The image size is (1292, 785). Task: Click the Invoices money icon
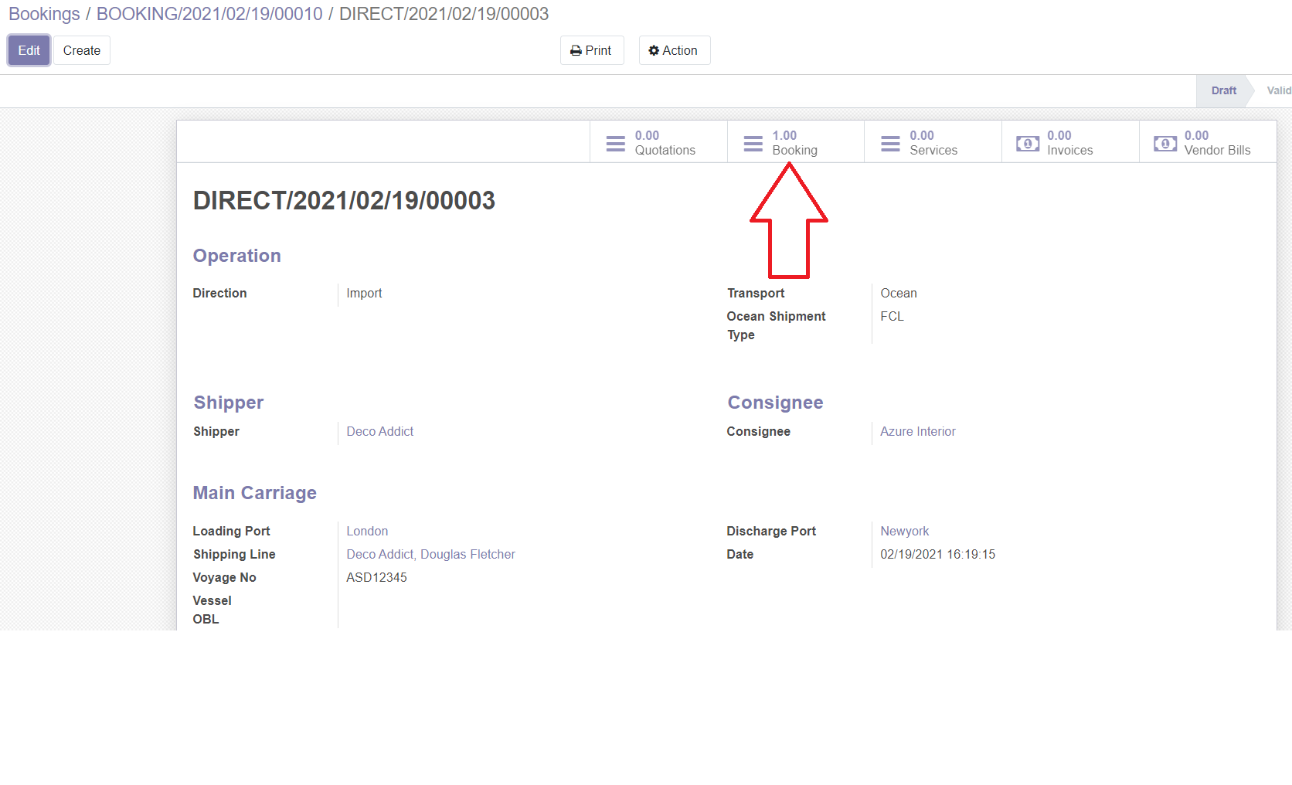1027,144
